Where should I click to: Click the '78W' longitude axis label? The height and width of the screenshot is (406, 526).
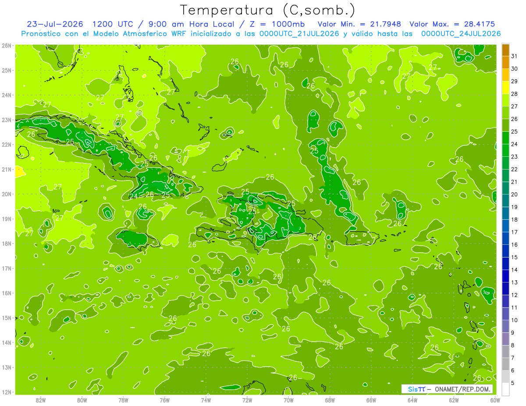point(123,400)
